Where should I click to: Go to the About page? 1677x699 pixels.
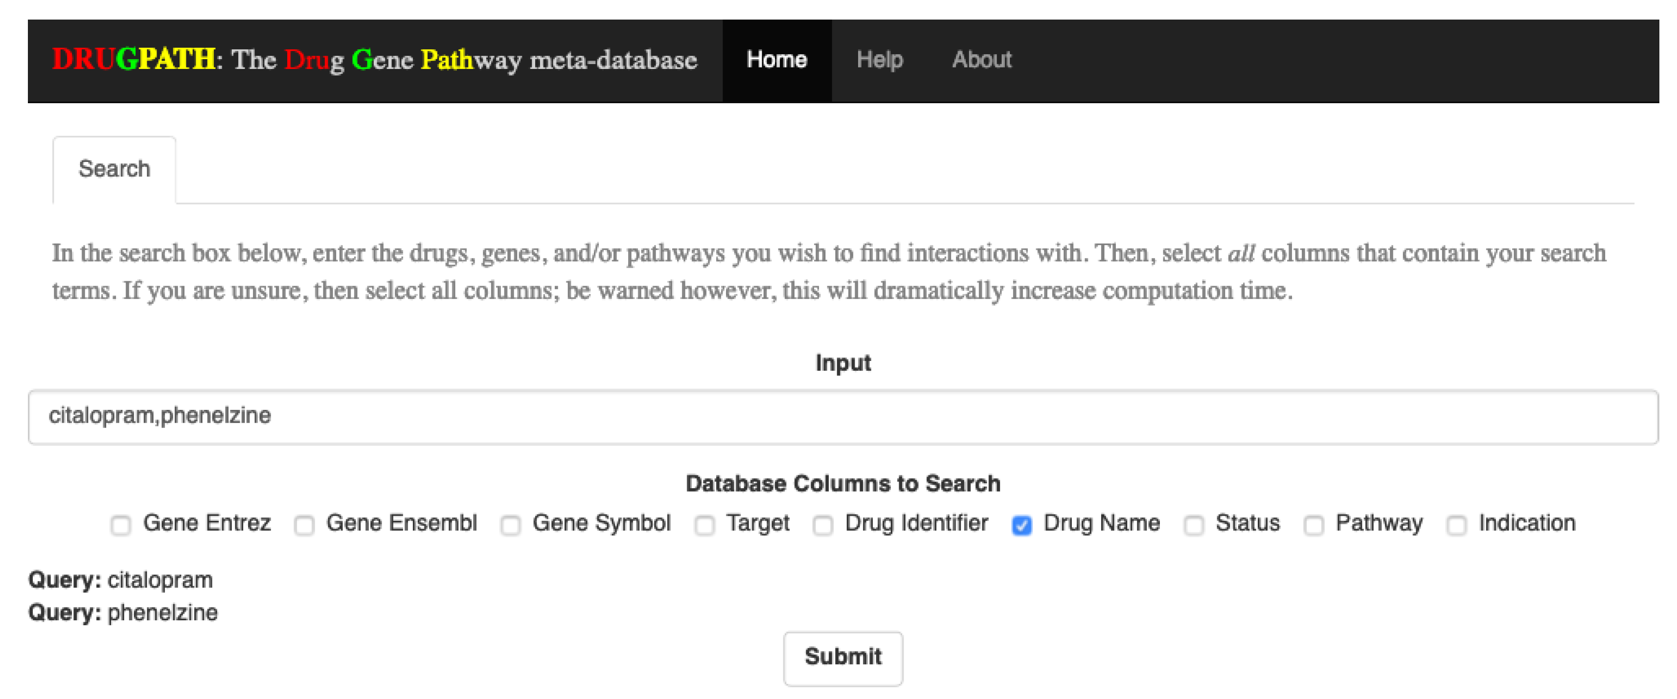(x=981, y=60)
